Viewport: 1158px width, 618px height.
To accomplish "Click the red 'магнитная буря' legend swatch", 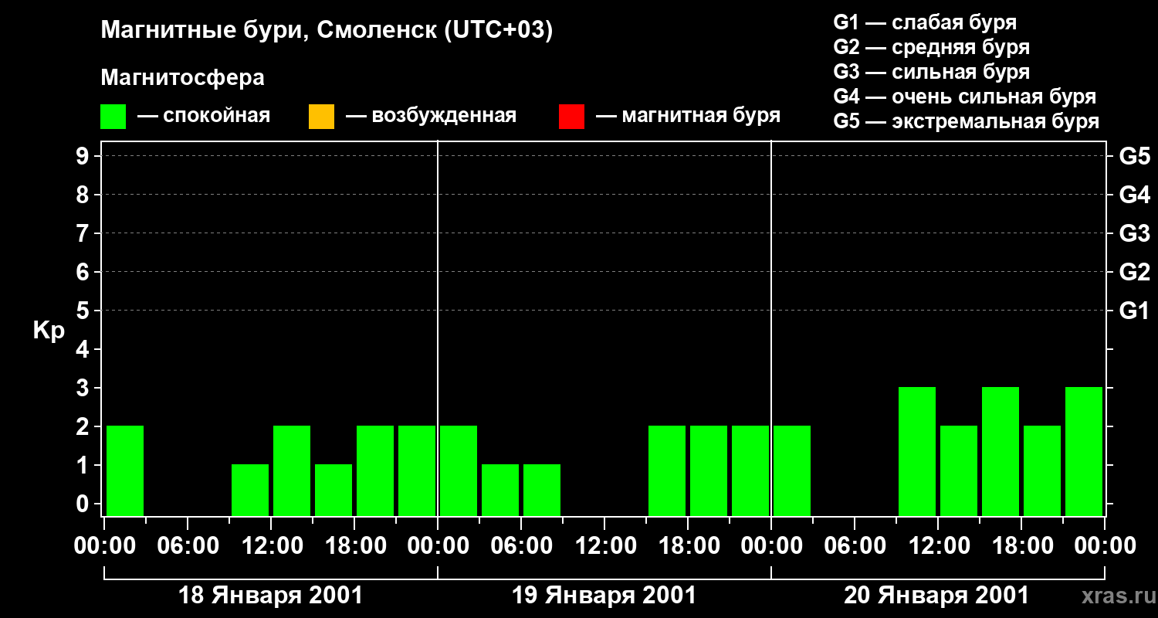I will point(571,117).
